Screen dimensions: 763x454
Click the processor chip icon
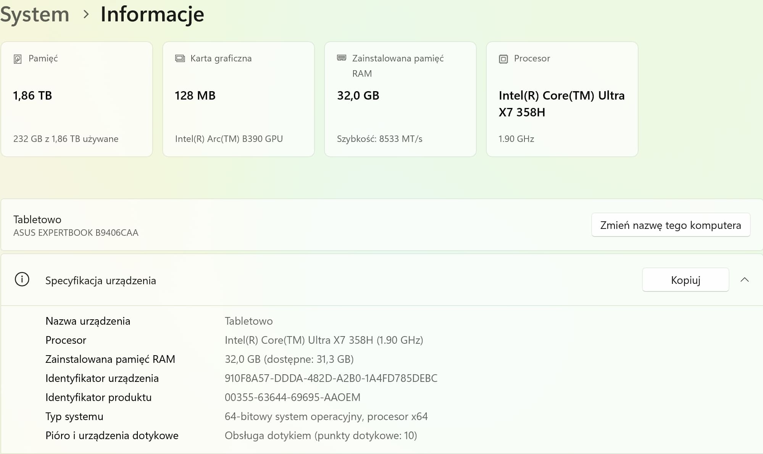point(503,59)
